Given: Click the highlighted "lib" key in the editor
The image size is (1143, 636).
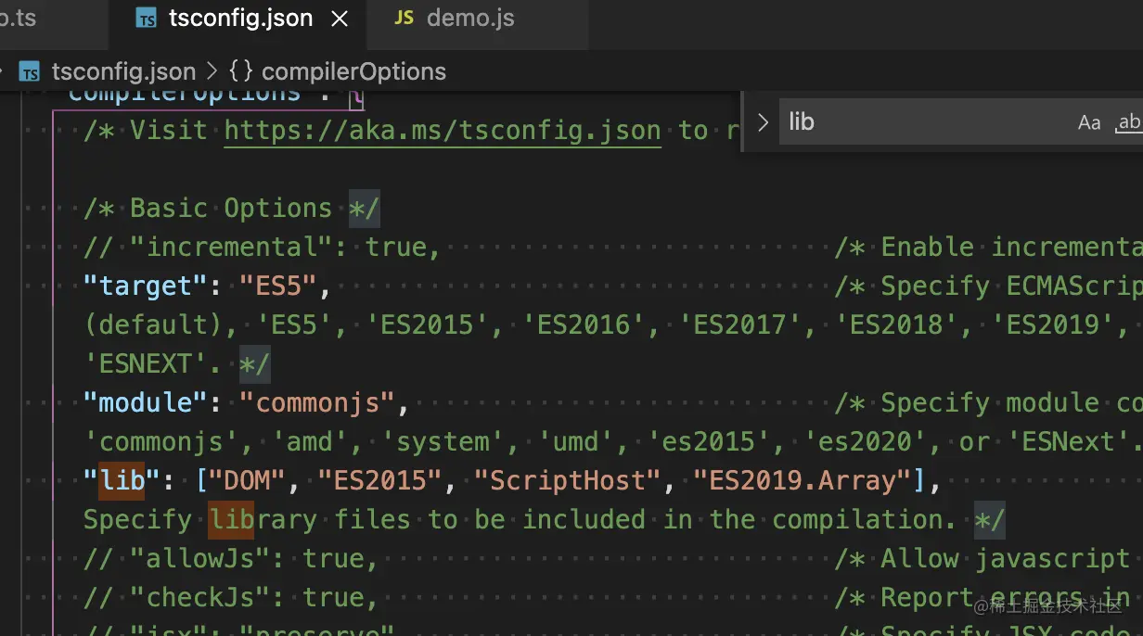Looking at the screenshot, I should click(122, 480).
